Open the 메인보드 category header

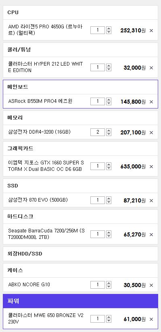pos(80,87)
